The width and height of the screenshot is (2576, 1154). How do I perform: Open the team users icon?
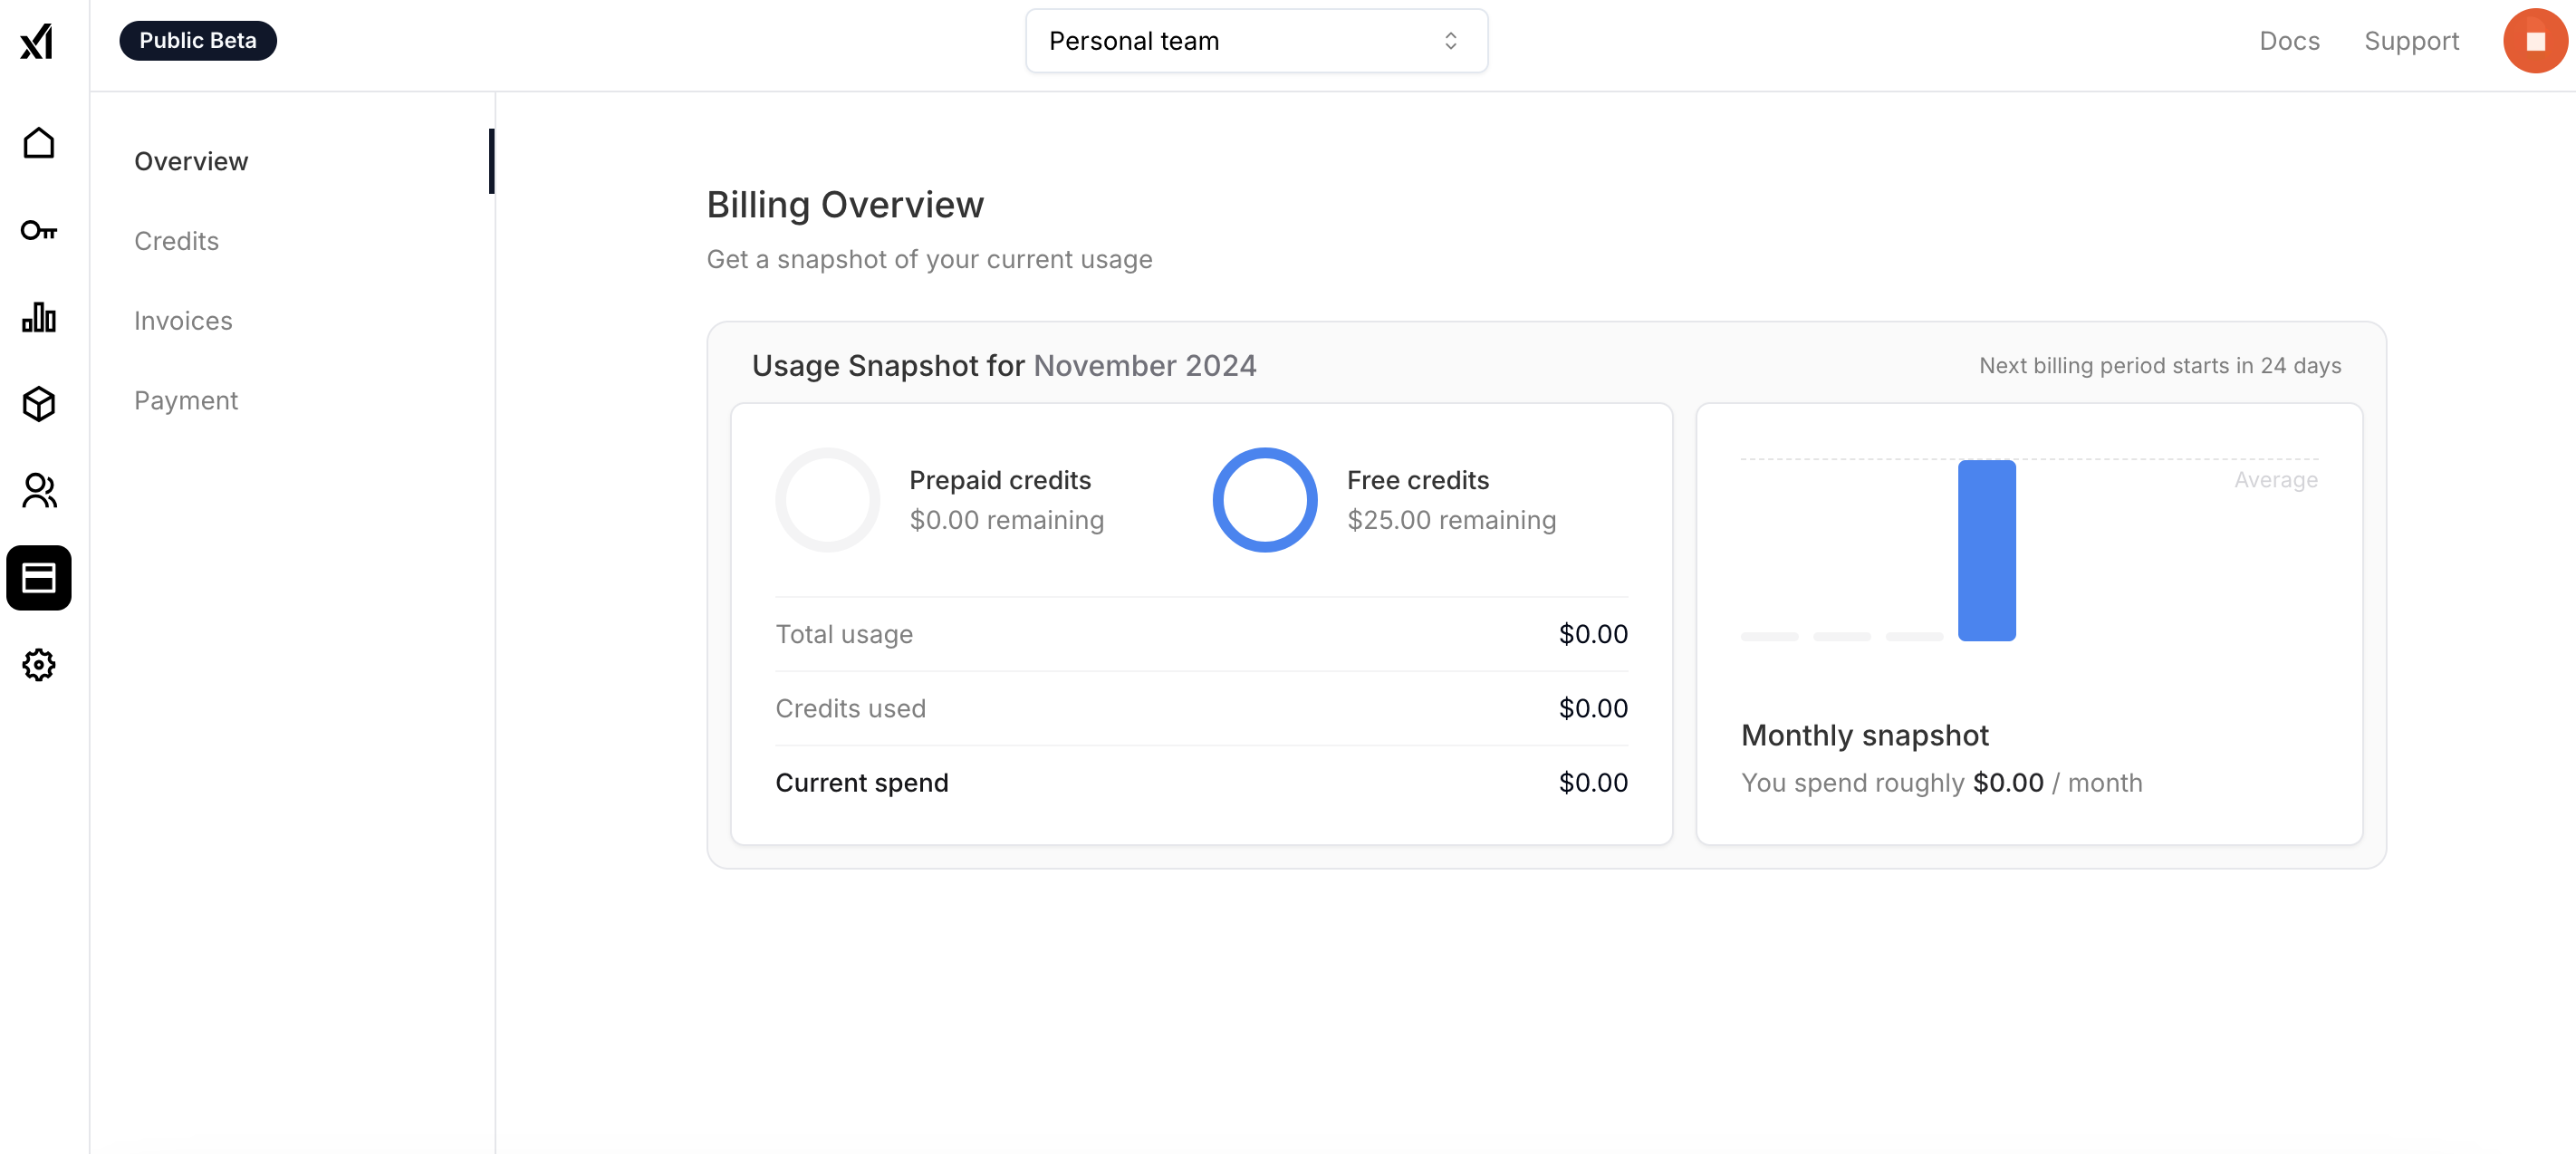(39, 491)
